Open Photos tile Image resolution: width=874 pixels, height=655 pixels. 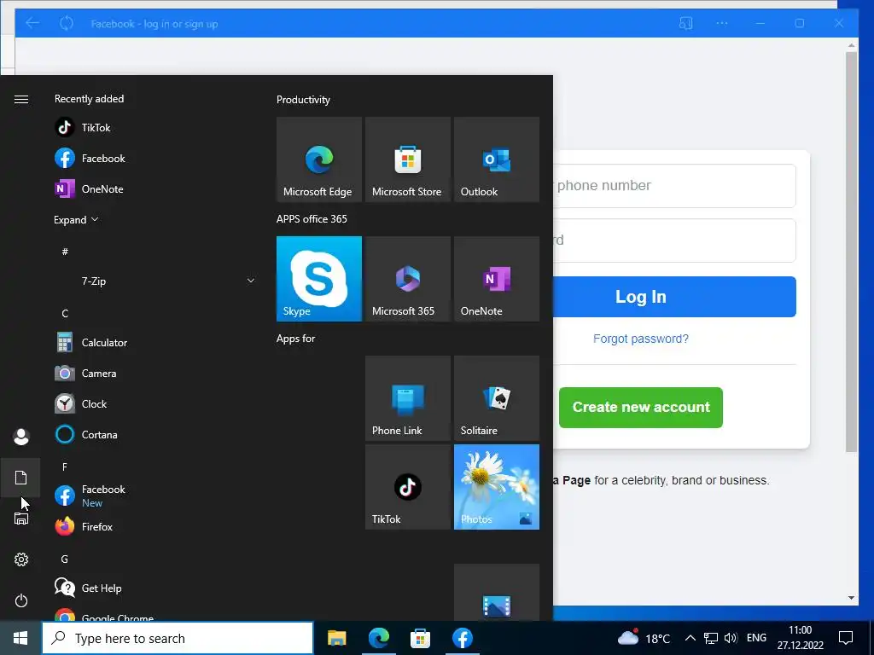pyautogui.click(x=497, y=487)
